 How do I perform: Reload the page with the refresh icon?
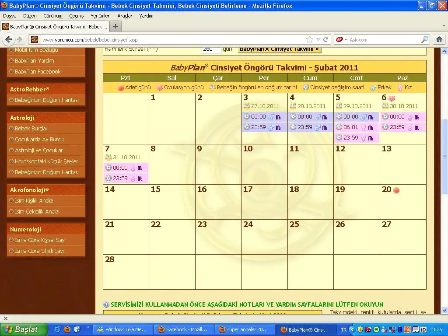tap(325, 40)
